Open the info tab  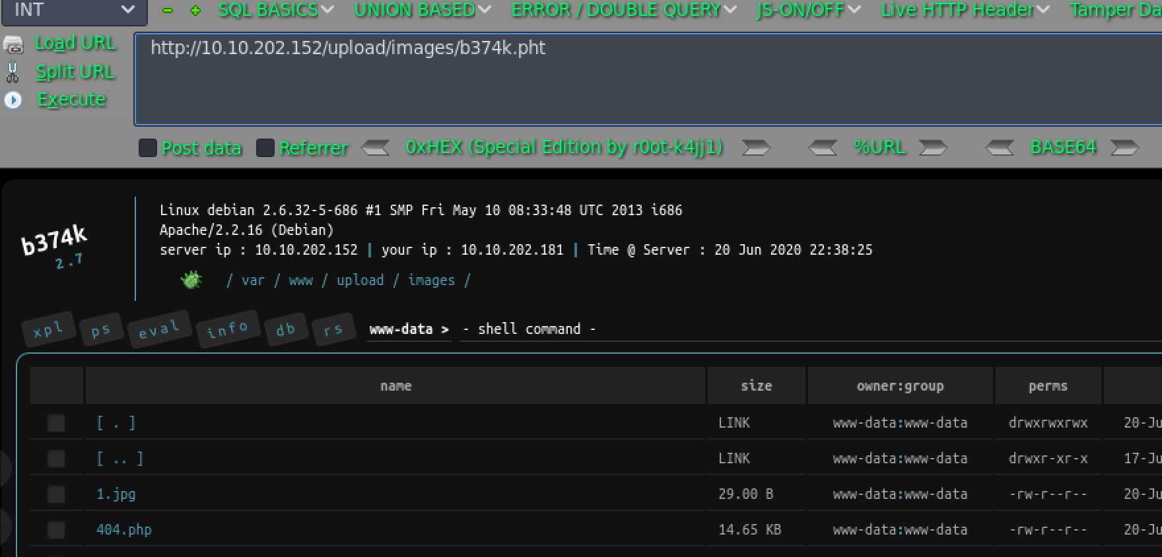pyautogui.click(x=228, y=328)
